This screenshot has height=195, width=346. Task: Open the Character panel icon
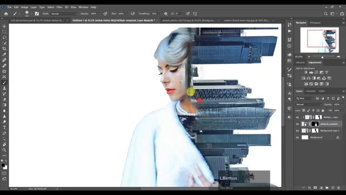(x=290, y=93)
